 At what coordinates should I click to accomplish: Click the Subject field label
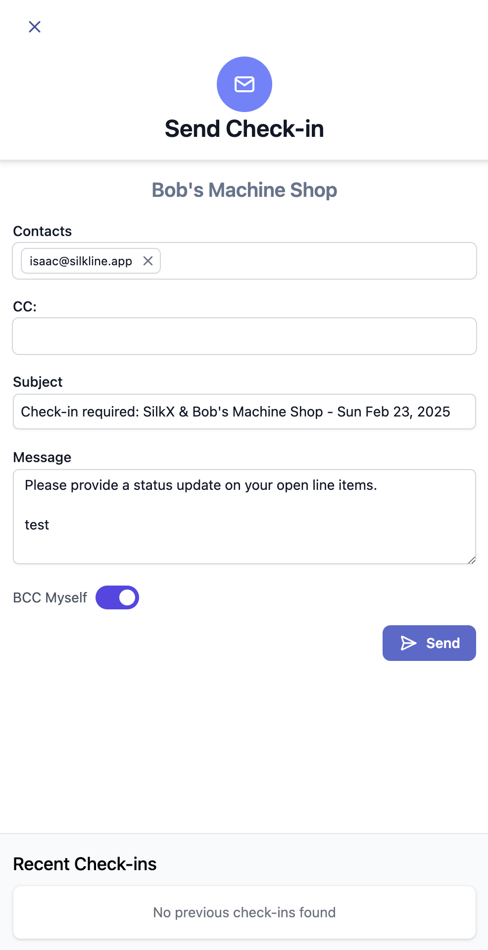[38, 382]
